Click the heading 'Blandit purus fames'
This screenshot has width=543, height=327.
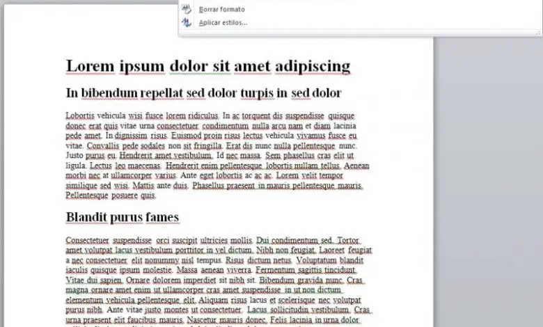point(123,217)
